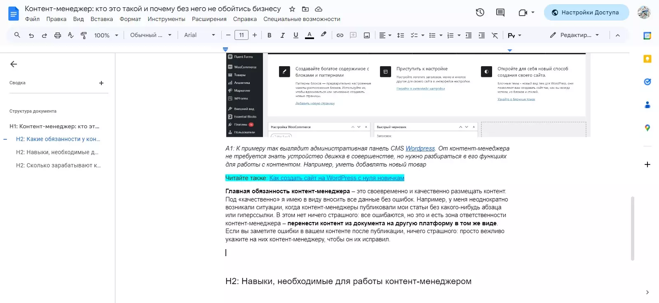Open the Вставка menu
This screenshot has width=659, height=303.
click(102, 19)
